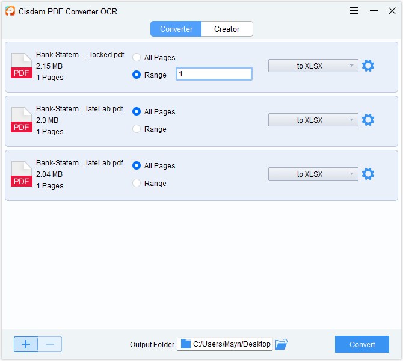
Task: Open the to XLSX dropdown for locked.pdf
Action: (313, 66)
